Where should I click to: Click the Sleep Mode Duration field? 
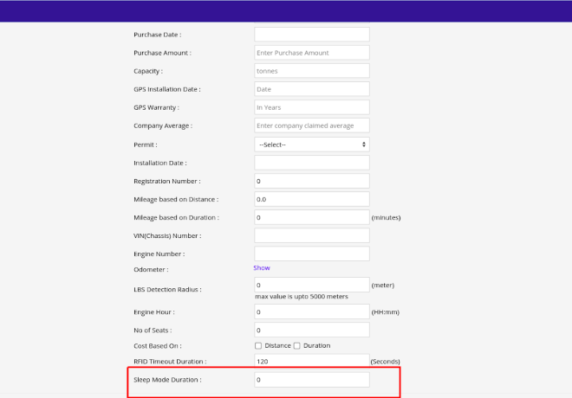(x=312, y=380)
